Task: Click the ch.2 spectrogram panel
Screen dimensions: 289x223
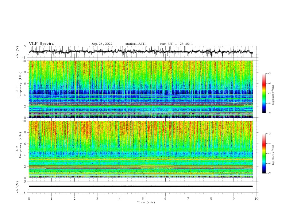Action: click(x=140, y=149)
